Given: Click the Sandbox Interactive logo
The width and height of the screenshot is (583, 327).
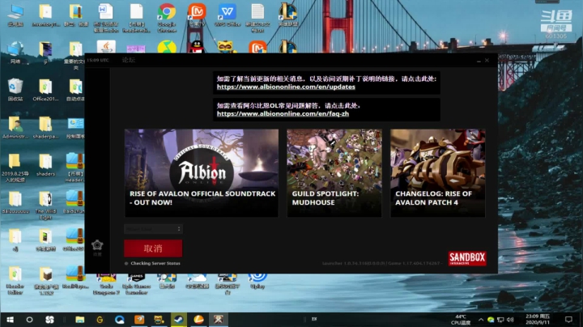Looking at the screenshot, I should coord(467,258).
